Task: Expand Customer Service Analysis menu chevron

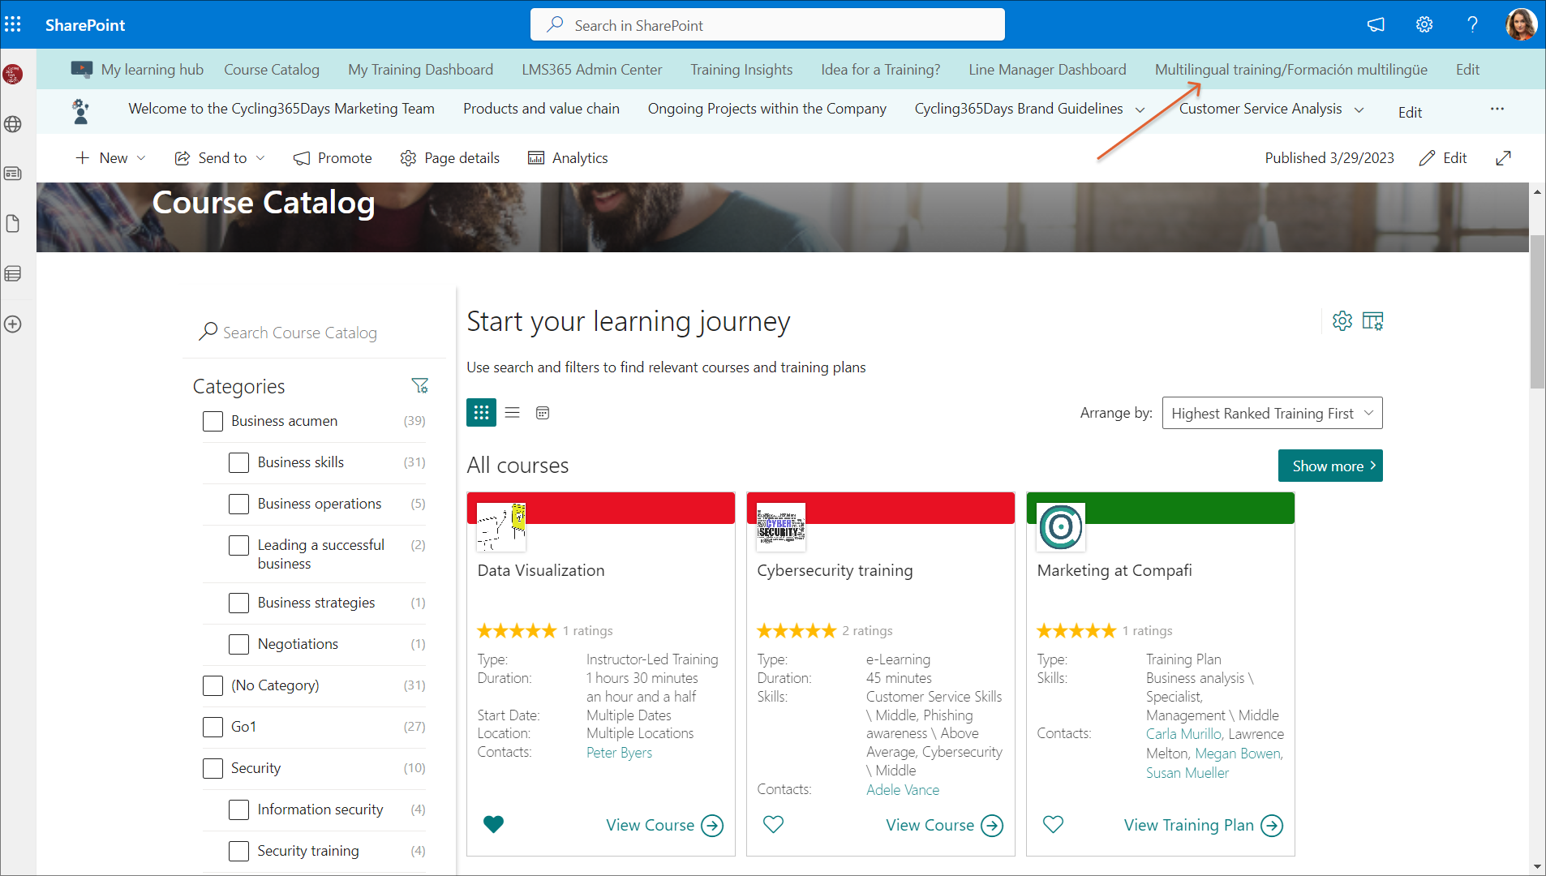Action: 1359,110
